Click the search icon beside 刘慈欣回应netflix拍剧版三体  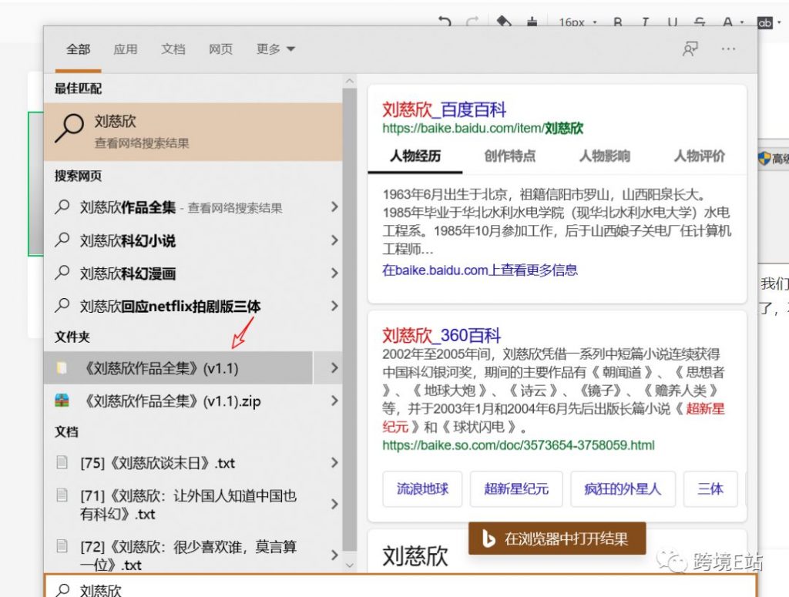(x=62, y=305)
